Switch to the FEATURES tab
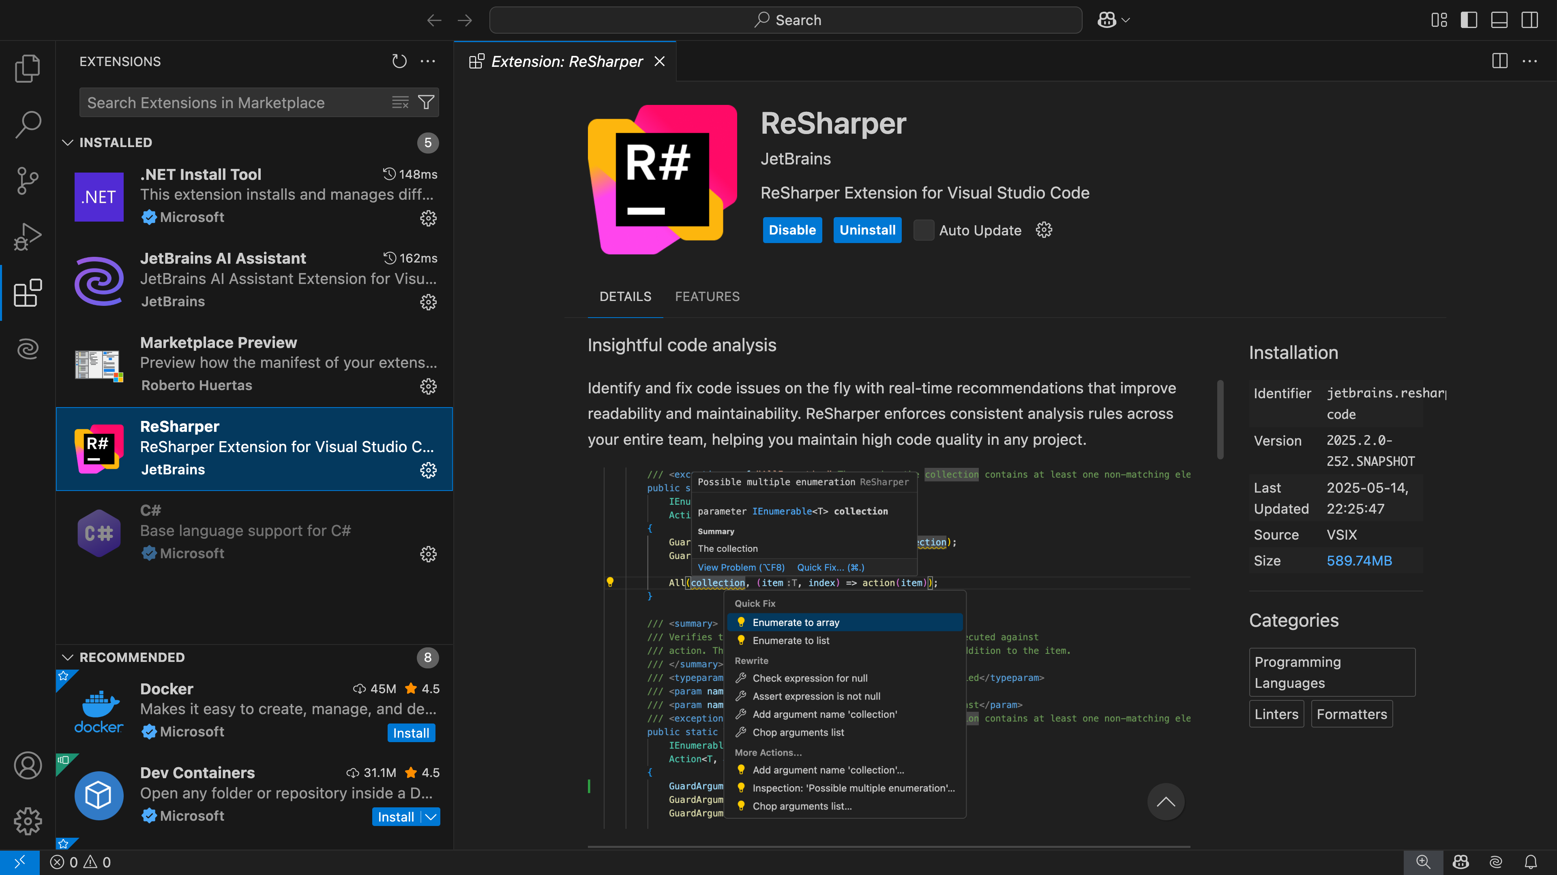 click(707, 297)
